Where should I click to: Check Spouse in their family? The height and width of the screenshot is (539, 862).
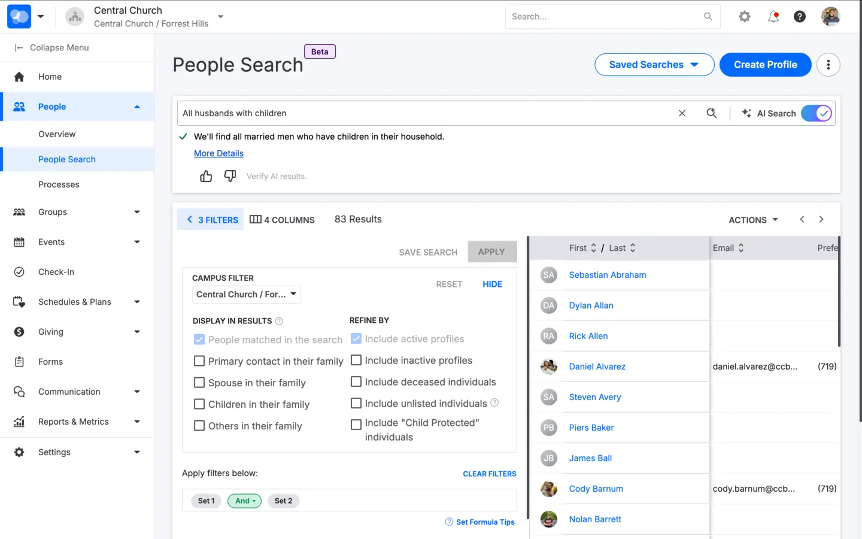tap(199, 383)
